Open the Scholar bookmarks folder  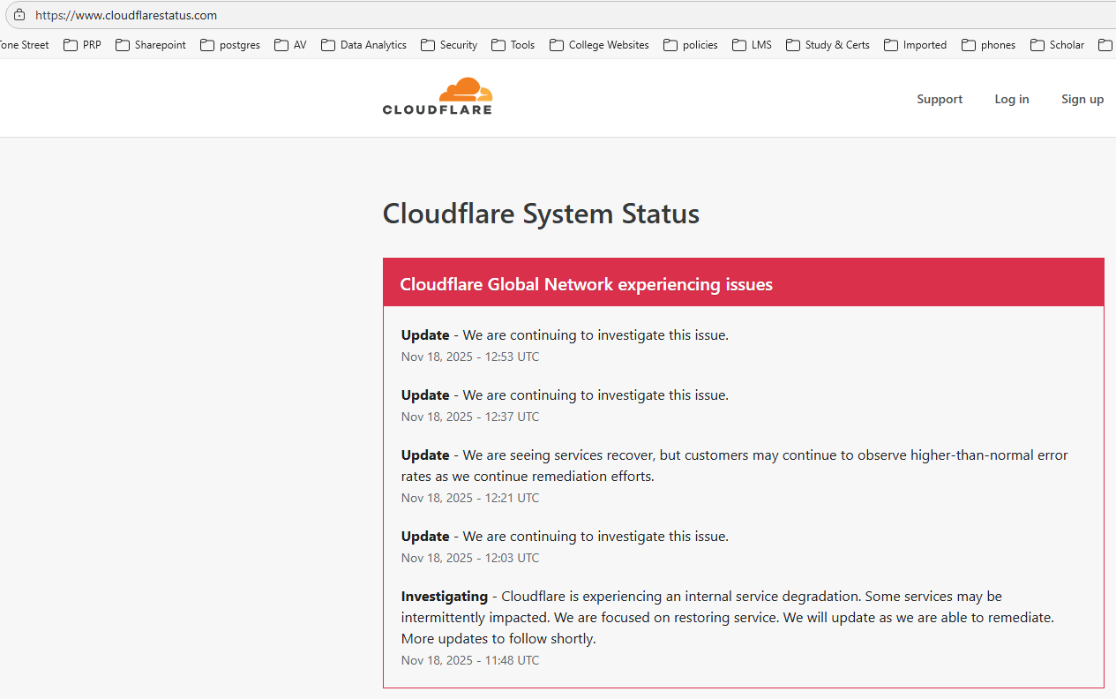pos(1057,45)
